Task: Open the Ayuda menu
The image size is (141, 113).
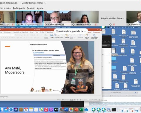Action: [40, 8]
